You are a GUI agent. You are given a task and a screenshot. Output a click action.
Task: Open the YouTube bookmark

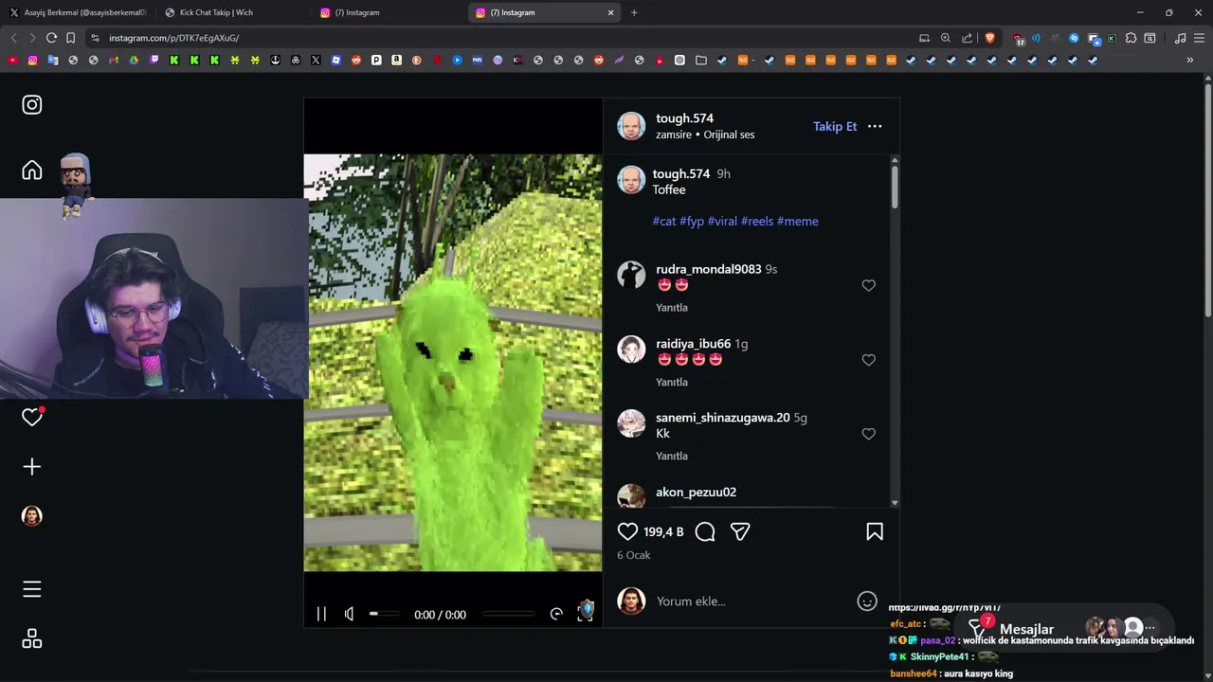point(12,60)
